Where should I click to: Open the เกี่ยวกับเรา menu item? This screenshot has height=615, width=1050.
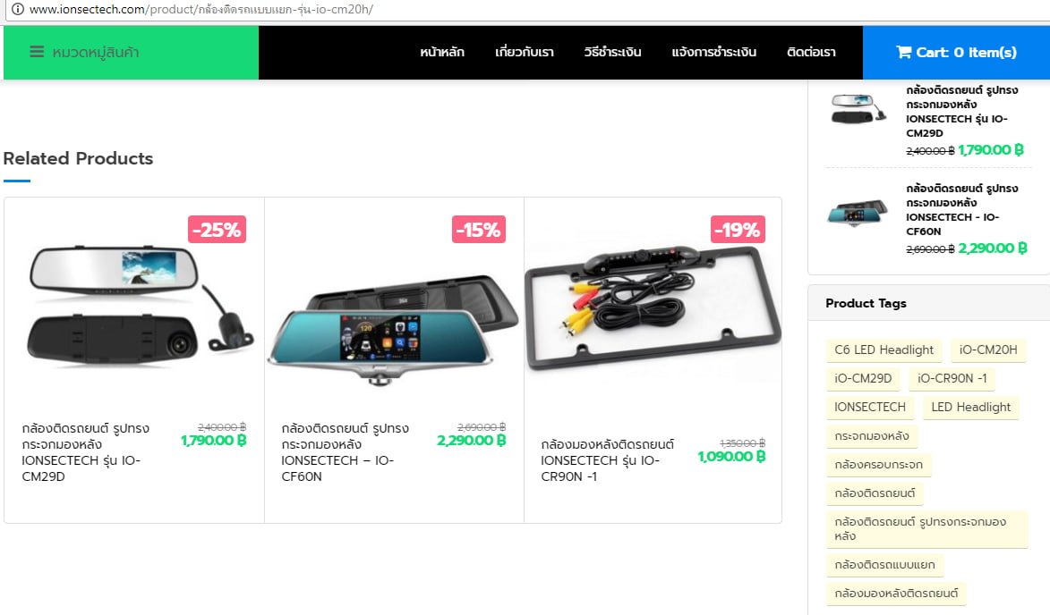point(525,52)
